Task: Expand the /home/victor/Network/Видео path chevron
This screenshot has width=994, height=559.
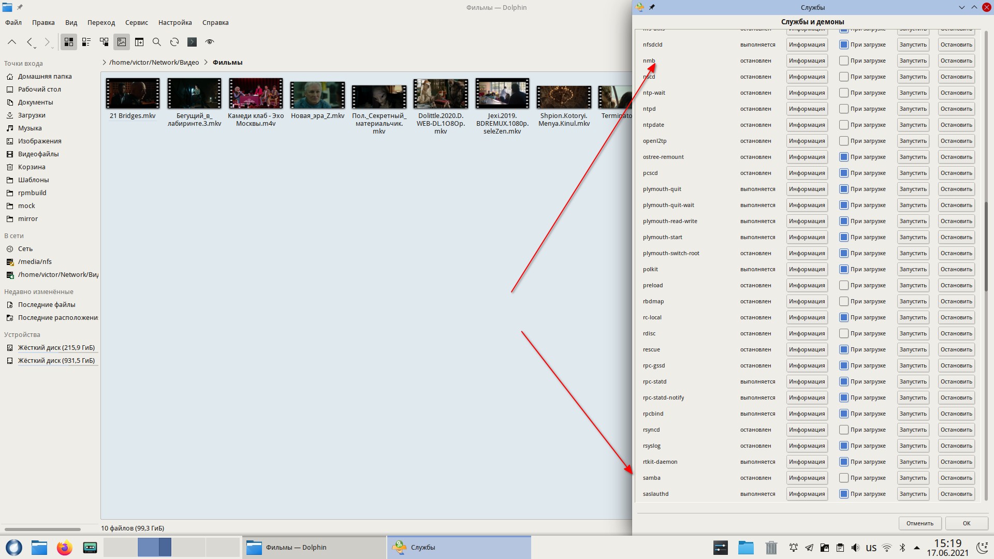Action: [x=104, y=62]
